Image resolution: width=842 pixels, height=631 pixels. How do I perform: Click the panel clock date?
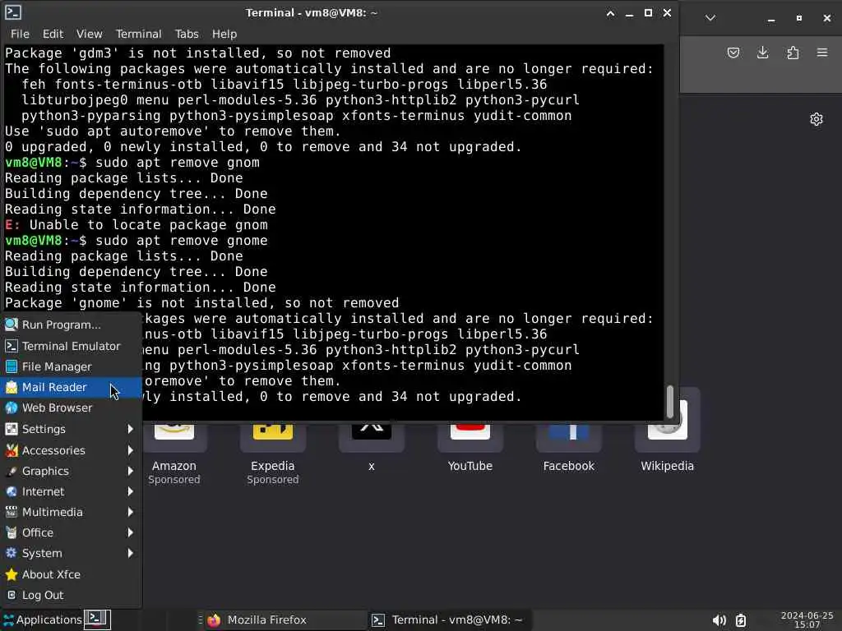point(807,619)
